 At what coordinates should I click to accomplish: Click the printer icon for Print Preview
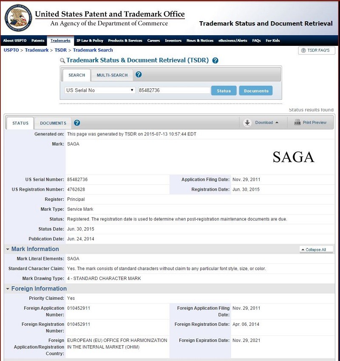297,122
